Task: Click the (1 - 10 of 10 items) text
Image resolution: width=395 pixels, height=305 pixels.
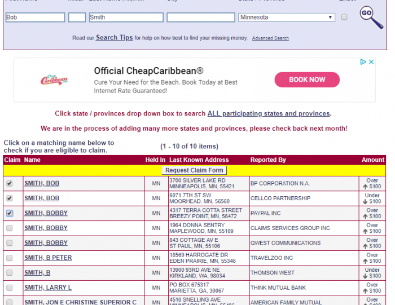Action: [x=190, y=147]
